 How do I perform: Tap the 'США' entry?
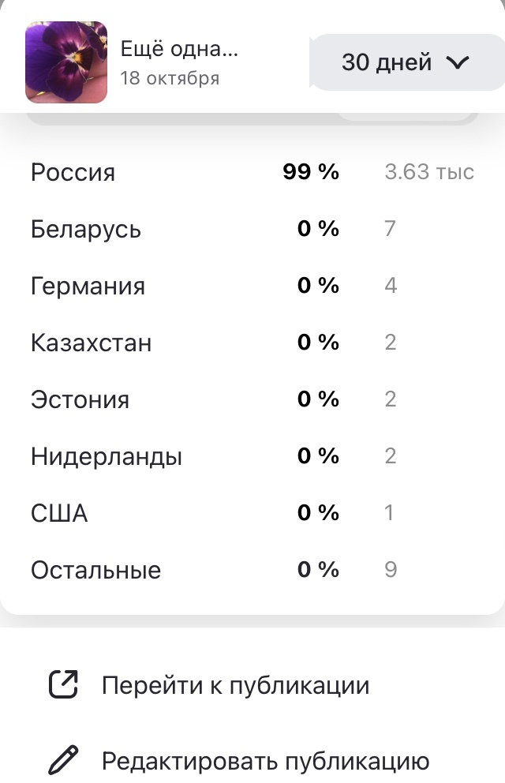click(x=59, y=513)
